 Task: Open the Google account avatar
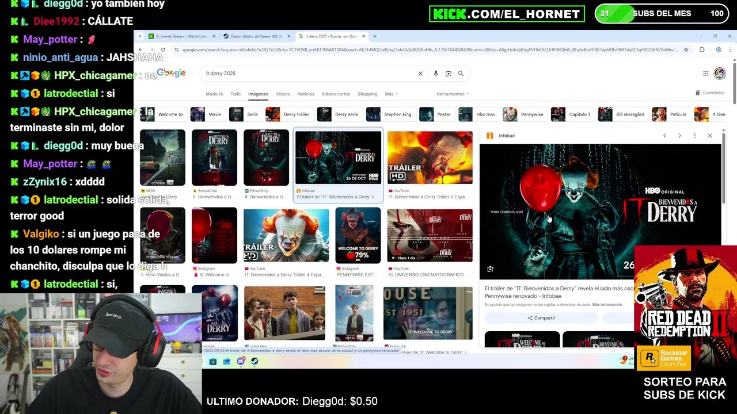point(720,74)
